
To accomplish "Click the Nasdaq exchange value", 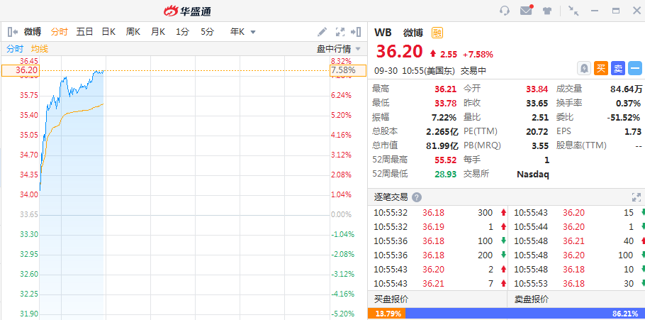I will (533, 175).
